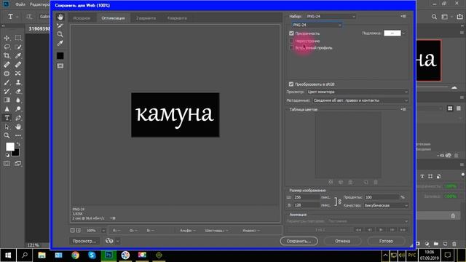Image resolution: width=466 pixels, height=262 pixels.
Task: Select the Photoshop Hand tool in left toolbar
Action: (x=18, y=127)
